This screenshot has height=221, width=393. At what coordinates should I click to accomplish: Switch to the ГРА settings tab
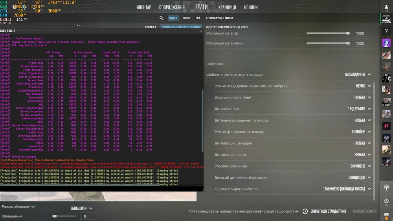coord(198,18)
